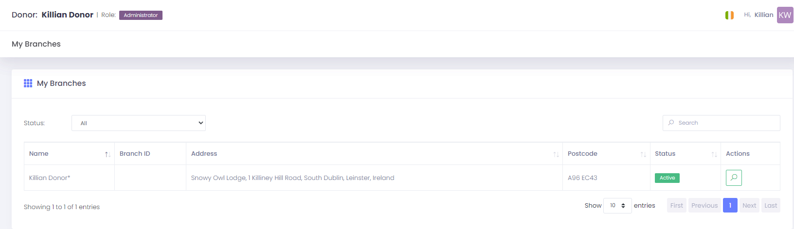The image size is (794, 229).
Task: Go to the First page
Action: [x=677, y=205]
